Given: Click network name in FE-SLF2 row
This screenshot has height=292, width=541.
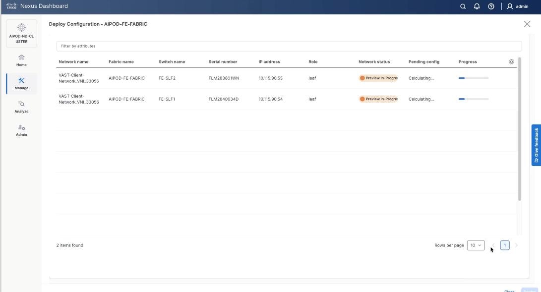Looking at the screenshot, I should pos(79,78).
